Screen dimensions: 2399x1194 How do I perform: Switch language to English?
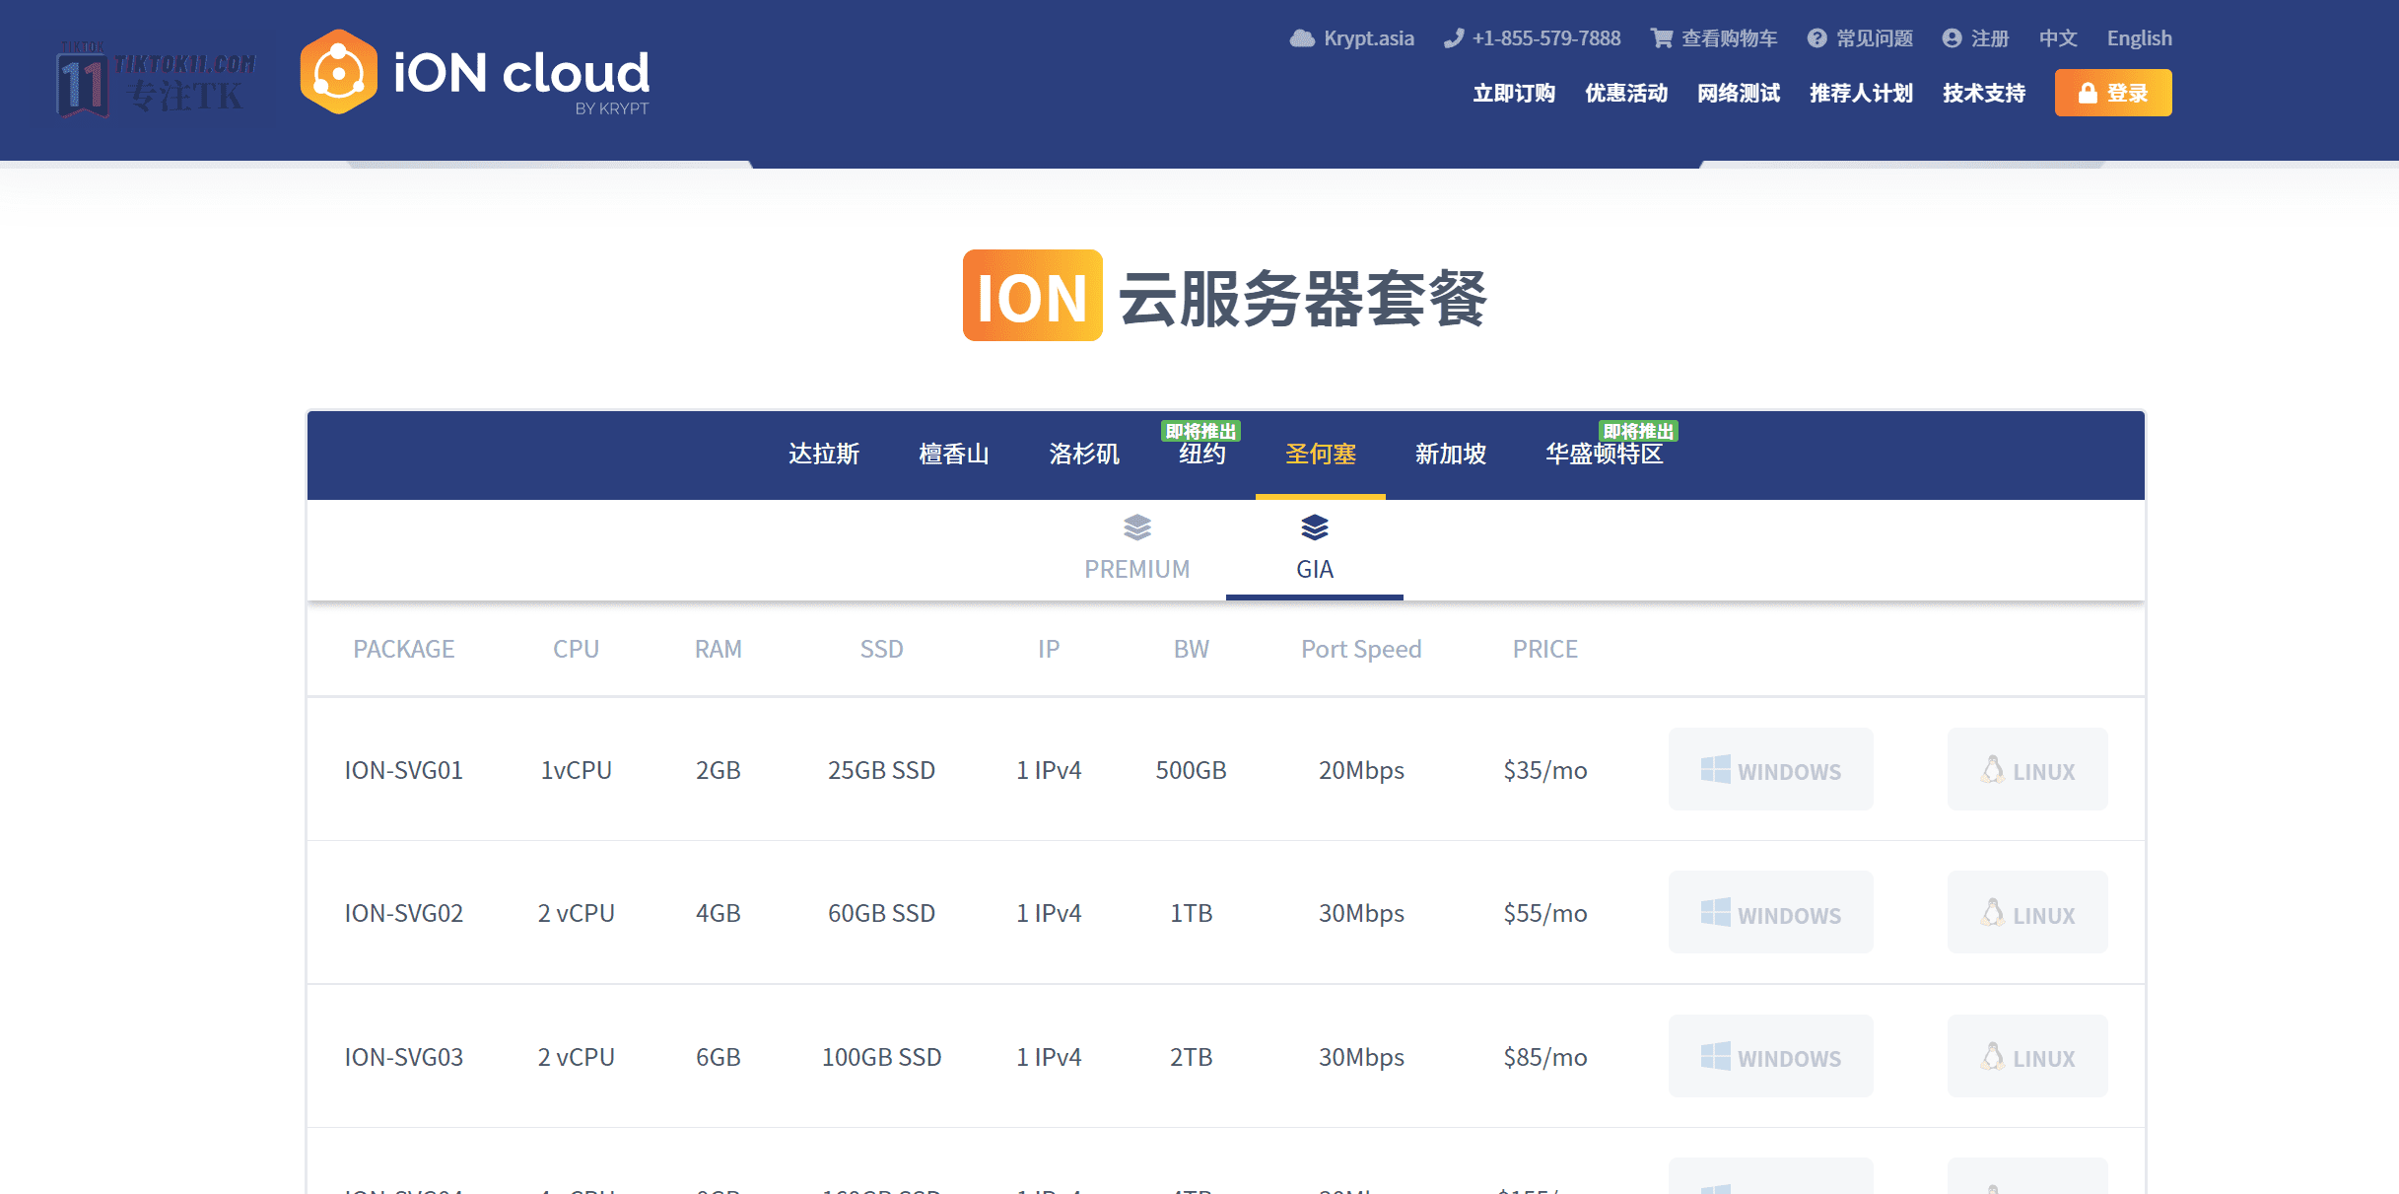[2140, 38]
